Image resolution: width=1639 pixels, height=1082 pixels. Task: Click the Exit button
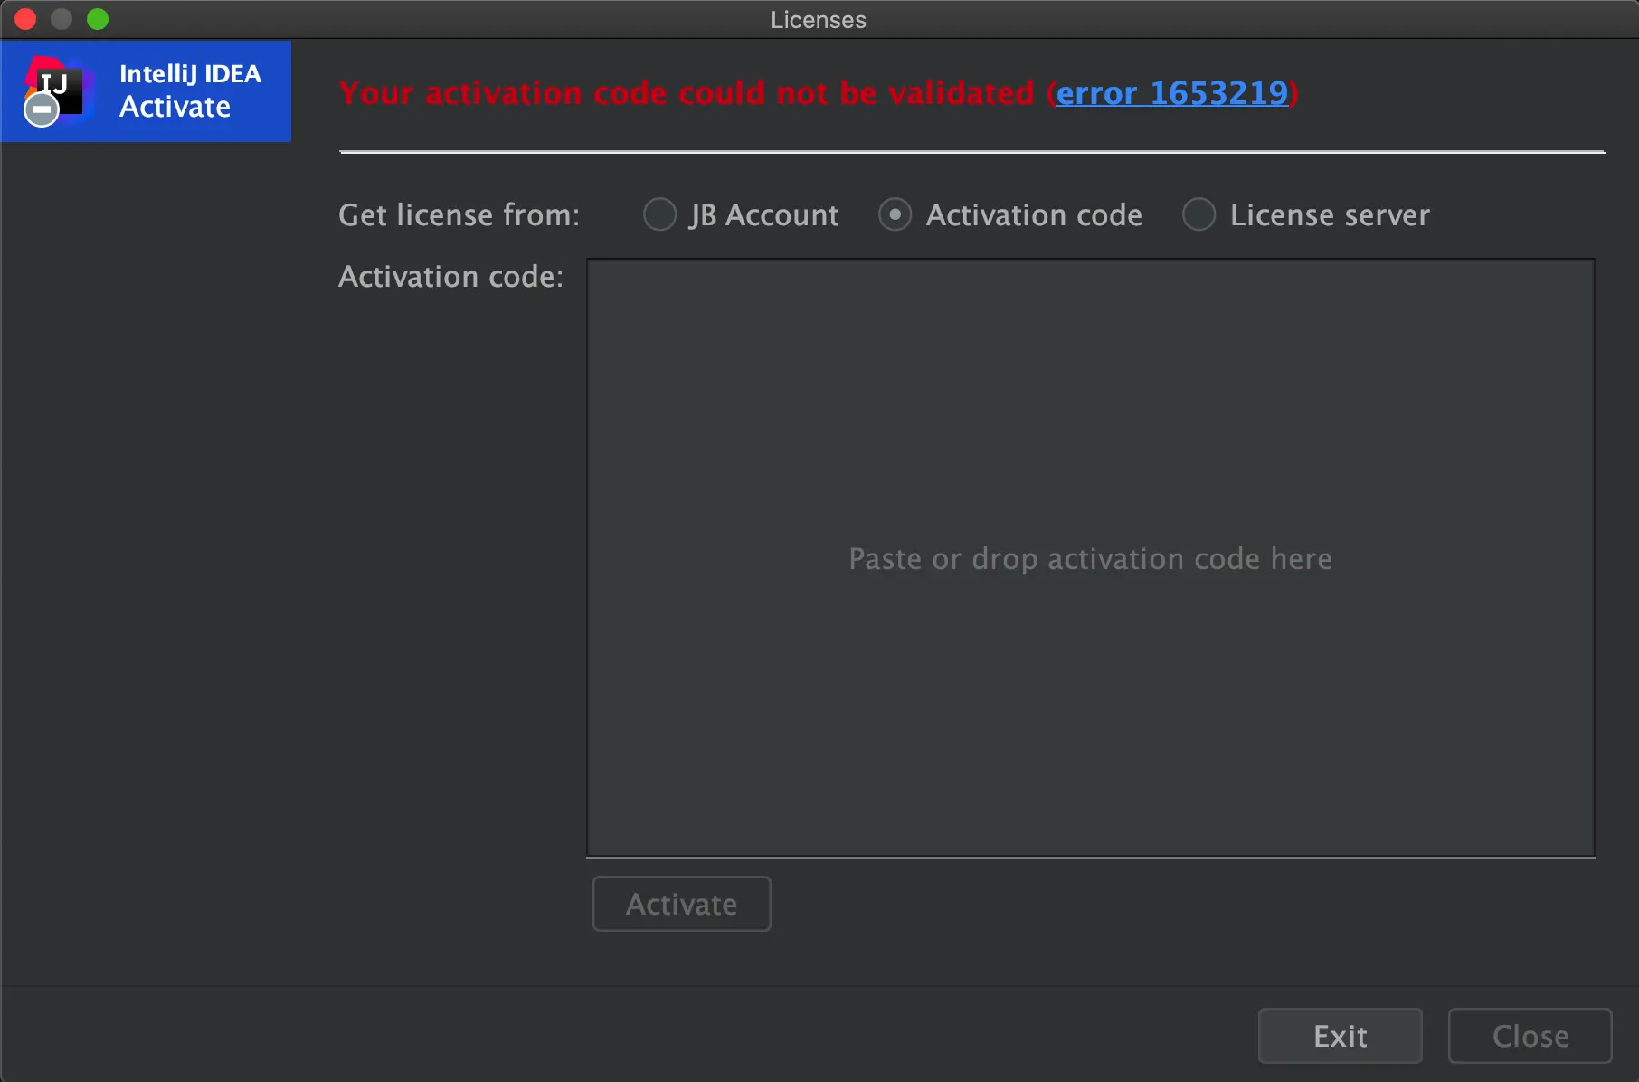coord(1340,1035)
